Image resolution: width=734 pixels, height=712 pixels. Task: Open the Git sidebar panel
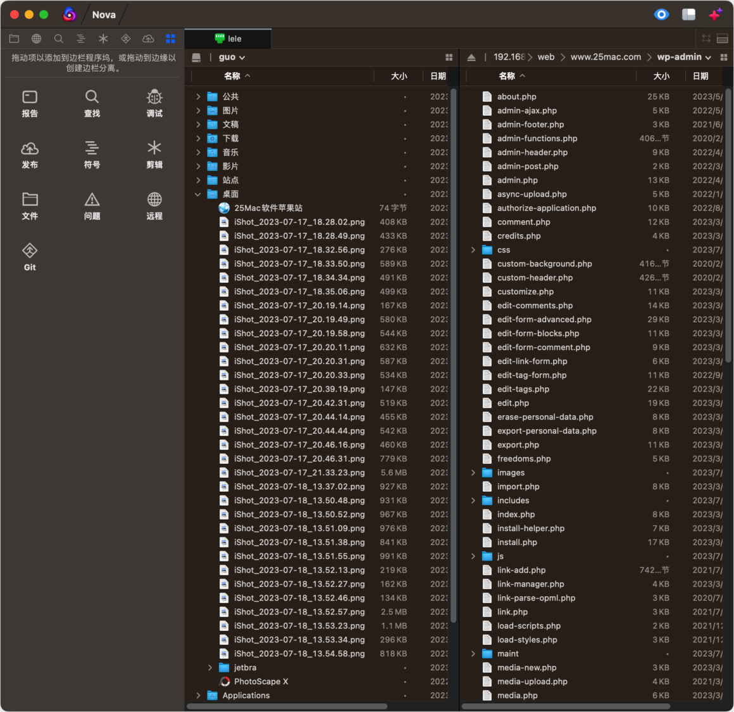click(x=30, y=257)
